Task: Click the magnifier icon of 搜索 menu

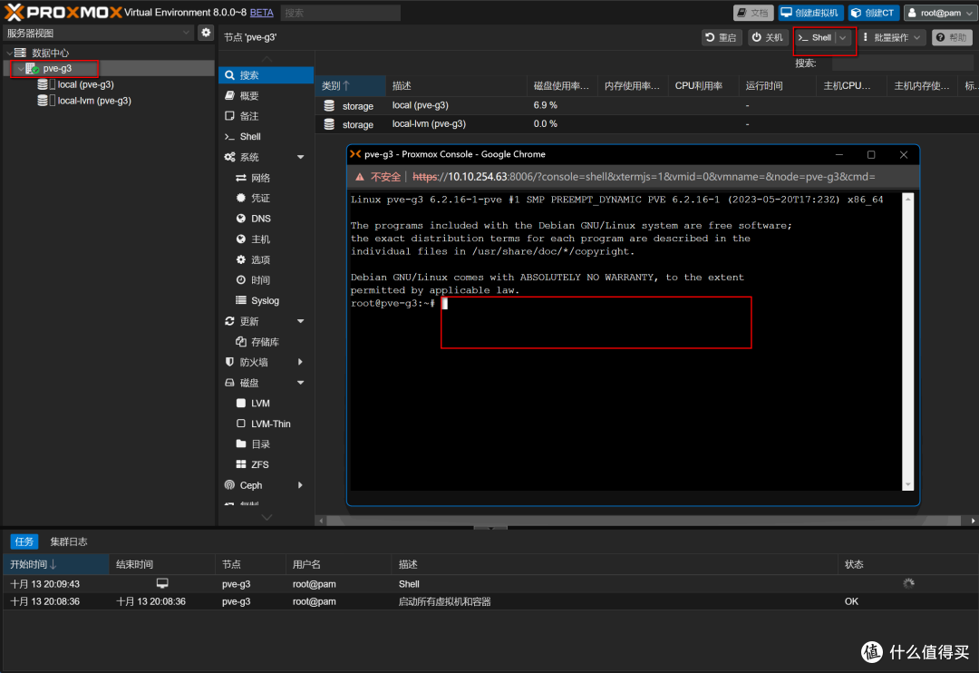Action: click(x=229, y=75)
